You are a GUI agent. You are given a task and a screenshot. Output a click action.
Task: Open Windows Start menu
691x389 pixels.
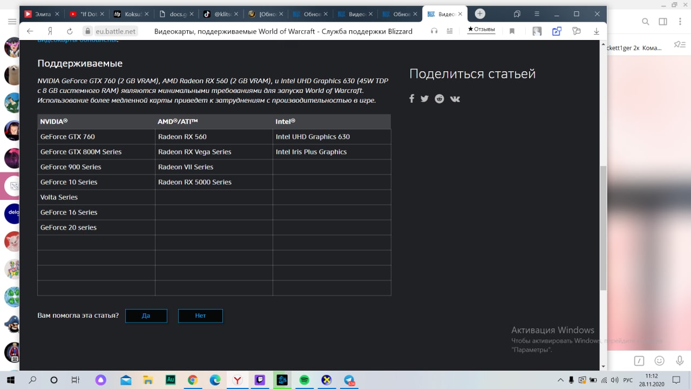pyautogui.click(x=11, y=380)
